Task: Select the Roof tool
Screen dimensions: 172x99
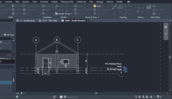Action: (15, 6)
